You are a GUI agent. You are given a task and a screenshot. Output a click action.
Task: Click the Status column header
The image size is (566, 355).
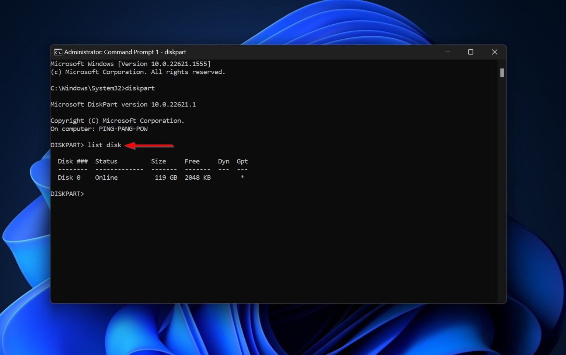106,161
